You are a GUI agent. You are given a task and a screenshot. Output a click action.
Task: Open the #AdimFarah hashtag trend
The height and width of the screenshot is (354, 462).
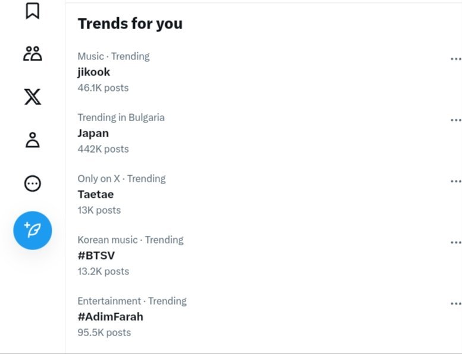pos(111,317)
